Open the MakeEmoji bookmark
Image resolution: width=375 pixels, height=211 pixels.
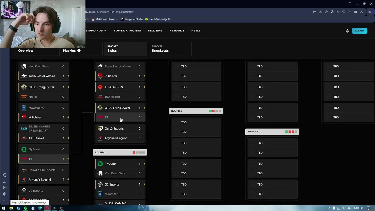point(104,19)
